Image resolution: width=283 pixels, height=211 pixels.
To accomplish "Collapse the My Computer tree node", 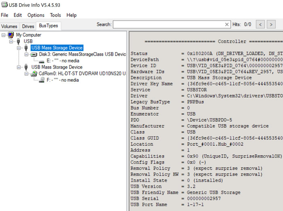I will click(x=4, y=35).
